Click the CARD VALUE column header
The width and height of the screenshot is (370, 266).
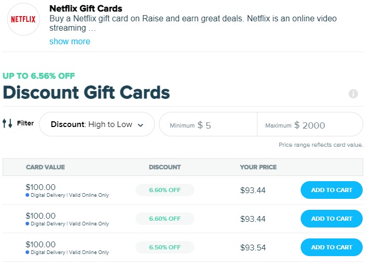coord(45,167)
